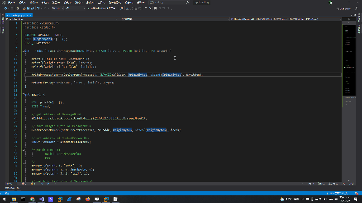Click the WriteProcessMemory code line
This screenshot has height=203, width=362.
[117, 75]
